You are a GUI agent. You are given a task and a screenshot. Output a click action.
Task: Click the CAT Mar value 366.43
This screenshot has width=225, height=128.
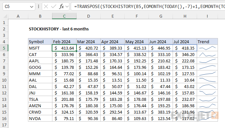88,54
